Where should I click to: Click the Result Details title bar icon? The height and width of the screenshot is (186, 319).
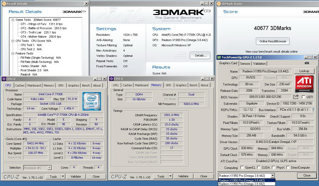4,4
